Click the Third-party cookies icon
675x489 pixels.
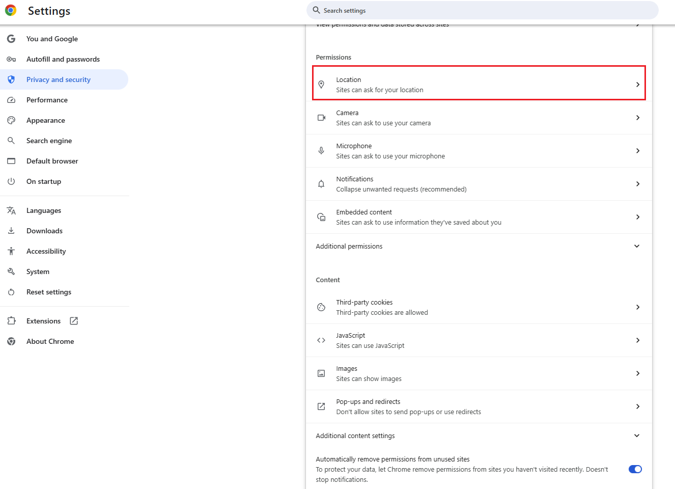click(321, 307)
